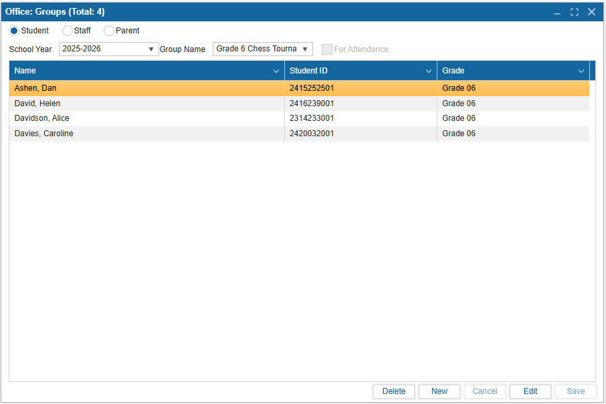Click the Edit button
Viewport: 606px width, 404px height.
tap(530, 391)
